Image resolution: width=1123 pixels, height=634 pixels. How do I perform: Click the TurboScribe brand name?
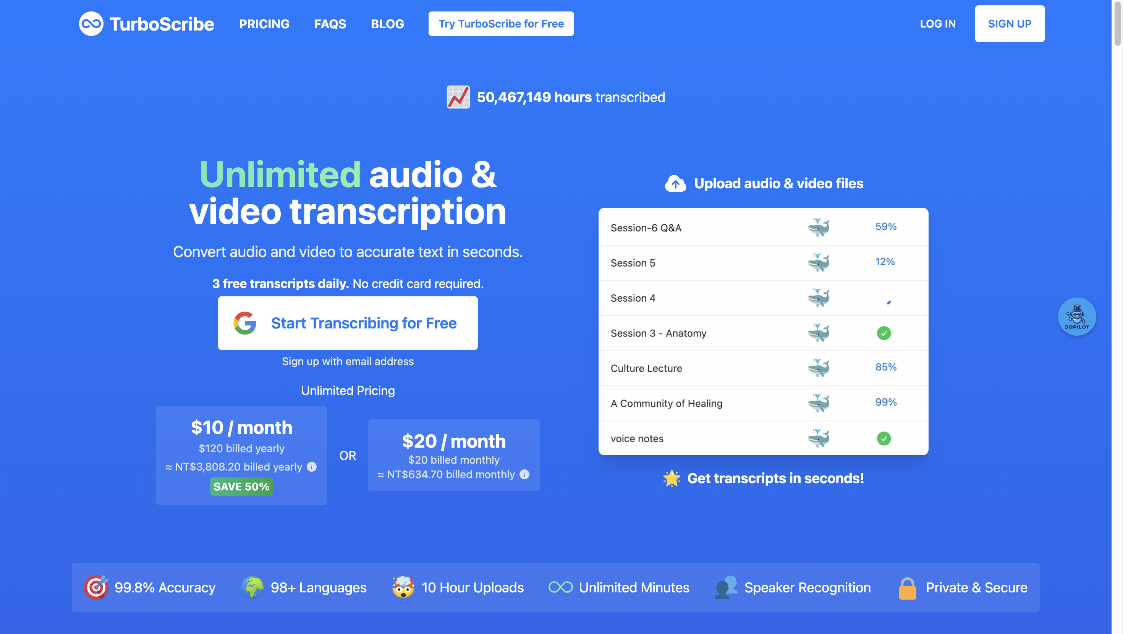pos(162,24)
